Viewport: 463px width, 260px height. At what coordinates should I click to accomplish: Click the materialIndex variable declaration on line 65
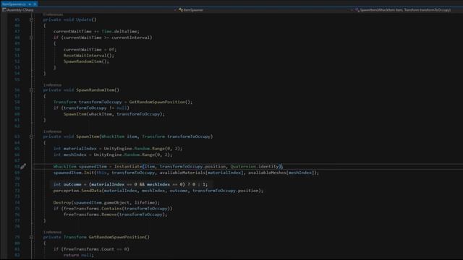point(80,149)
